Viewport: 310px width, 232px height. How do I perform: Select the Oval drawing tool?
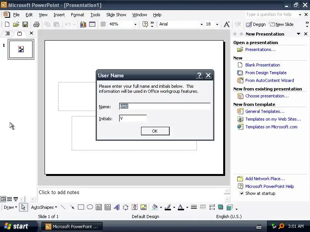click(x=90, y=207)
